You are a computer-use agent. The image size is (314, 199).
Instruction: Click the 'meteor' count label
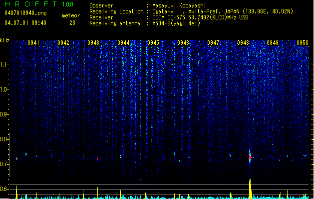click(71, 15)
